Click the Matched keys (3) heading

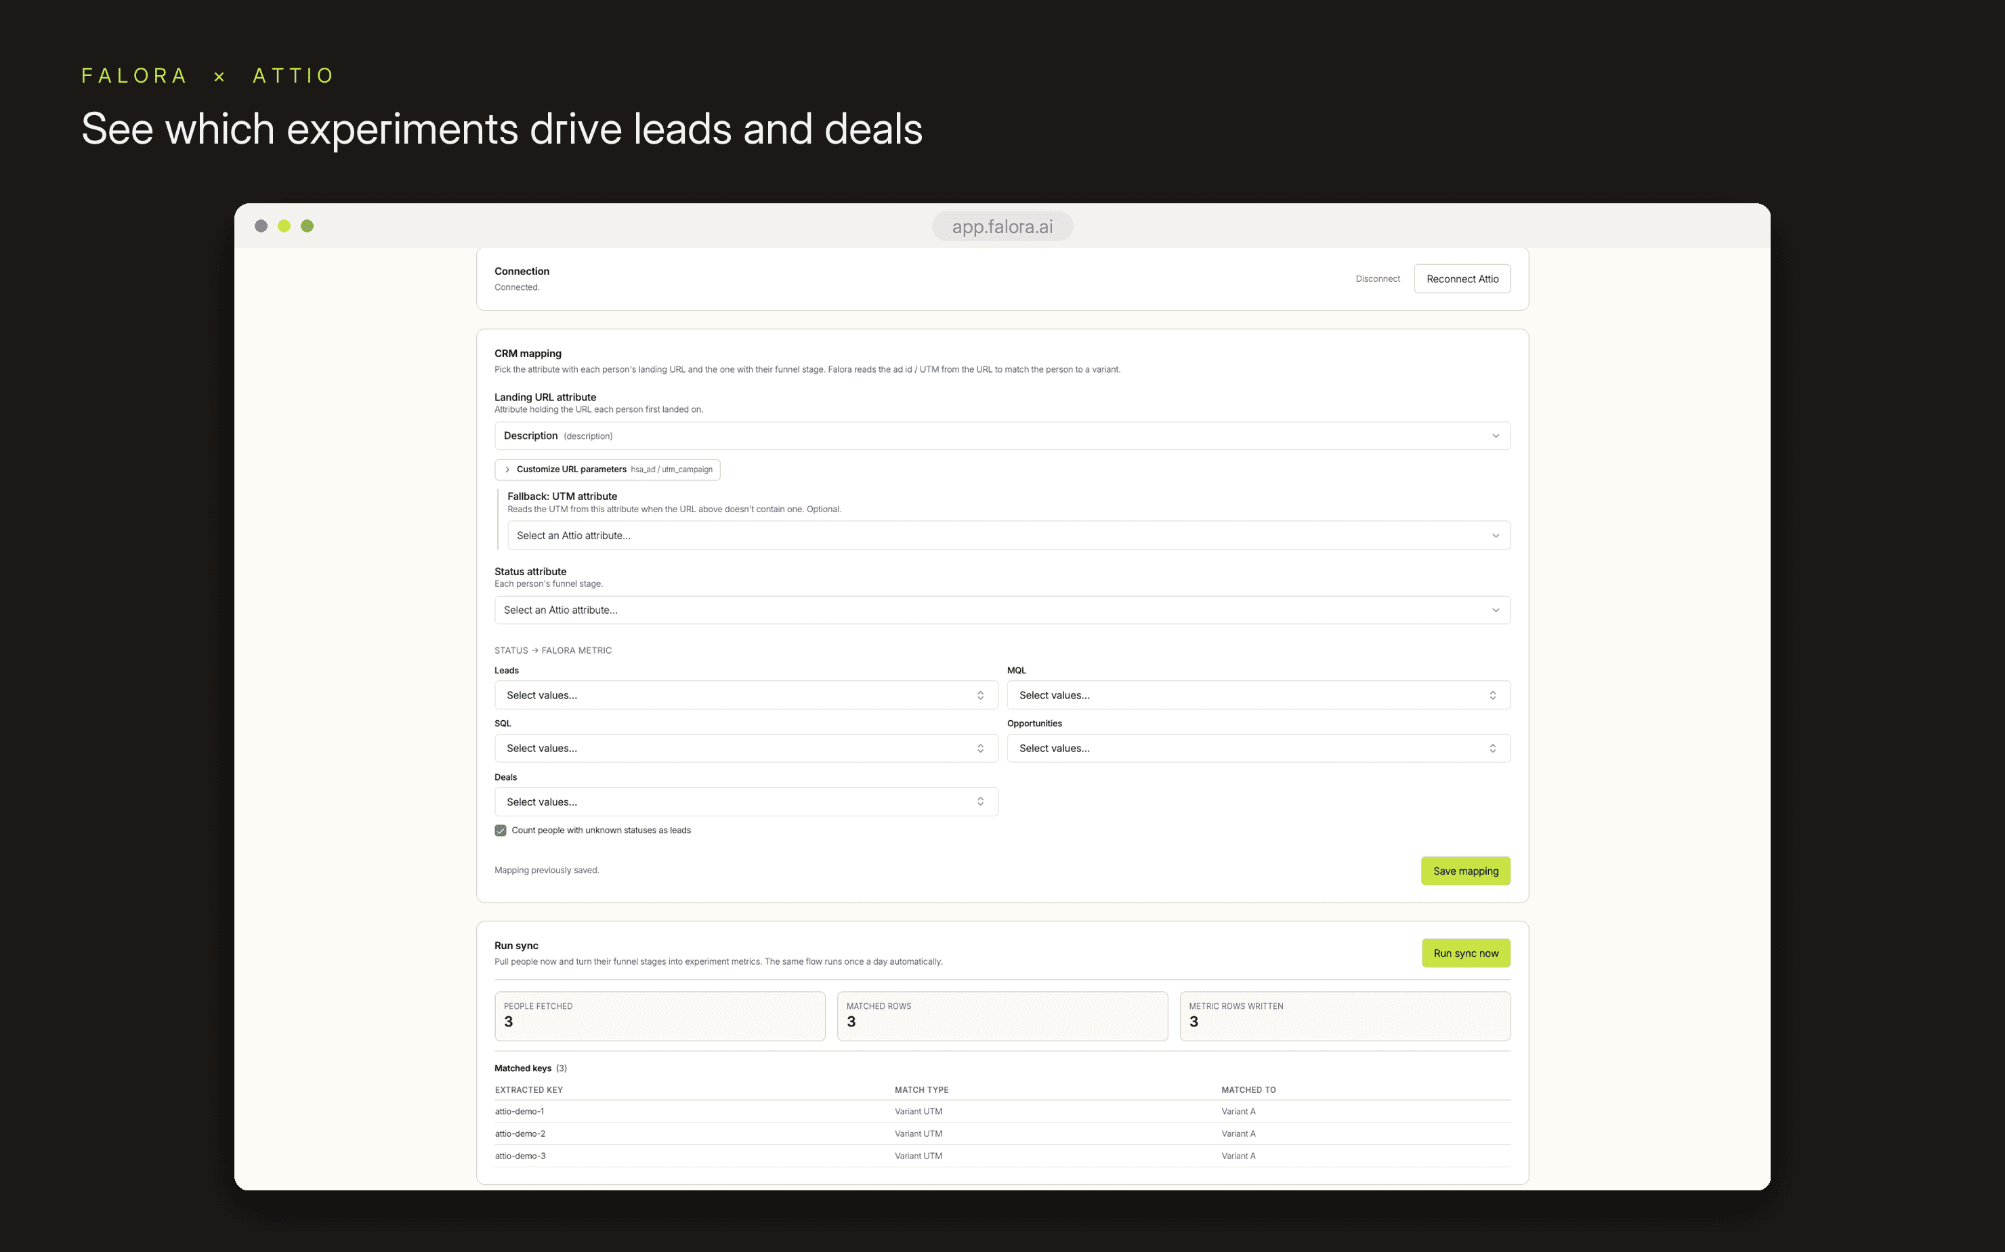click(530, 1068)
